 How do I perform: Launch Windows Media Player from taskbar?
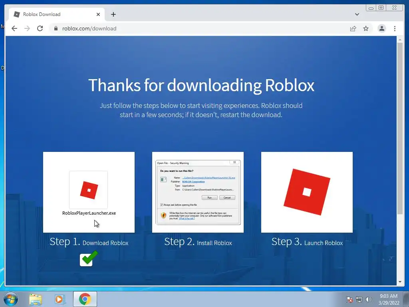pos(60,299)
